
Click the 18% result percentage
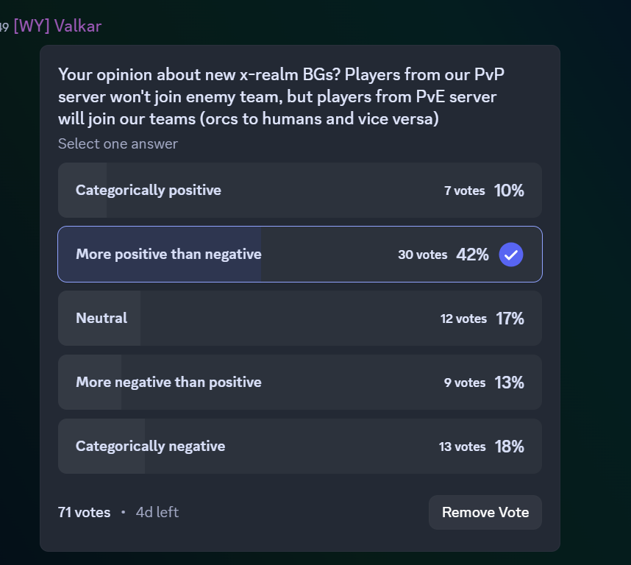[x=510, y=447]
